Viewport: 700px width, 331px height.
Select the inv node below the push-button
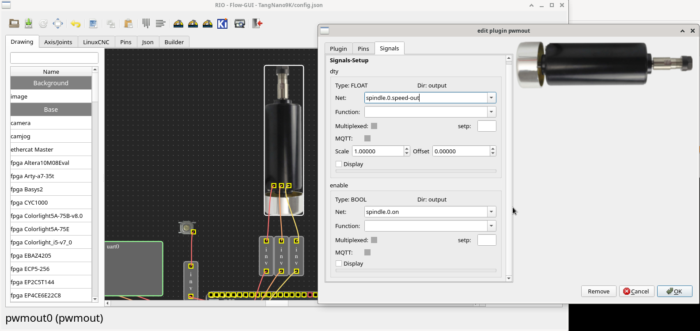click(x=191, y=281)
